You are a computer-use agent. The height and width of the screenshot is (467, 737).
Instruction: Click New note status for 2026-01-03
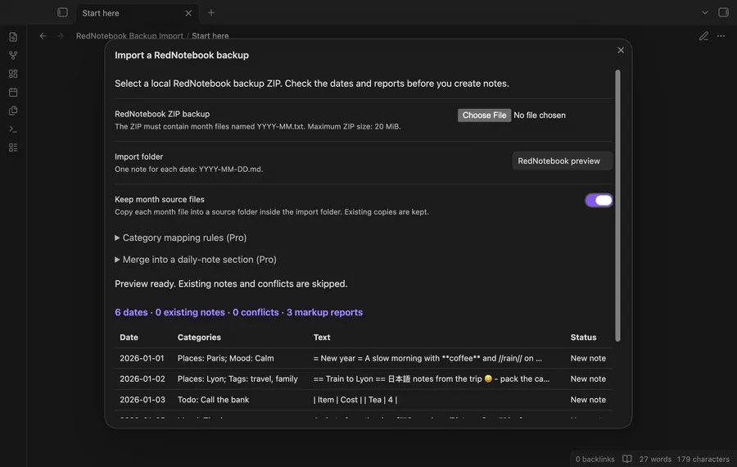coord(588,400)
